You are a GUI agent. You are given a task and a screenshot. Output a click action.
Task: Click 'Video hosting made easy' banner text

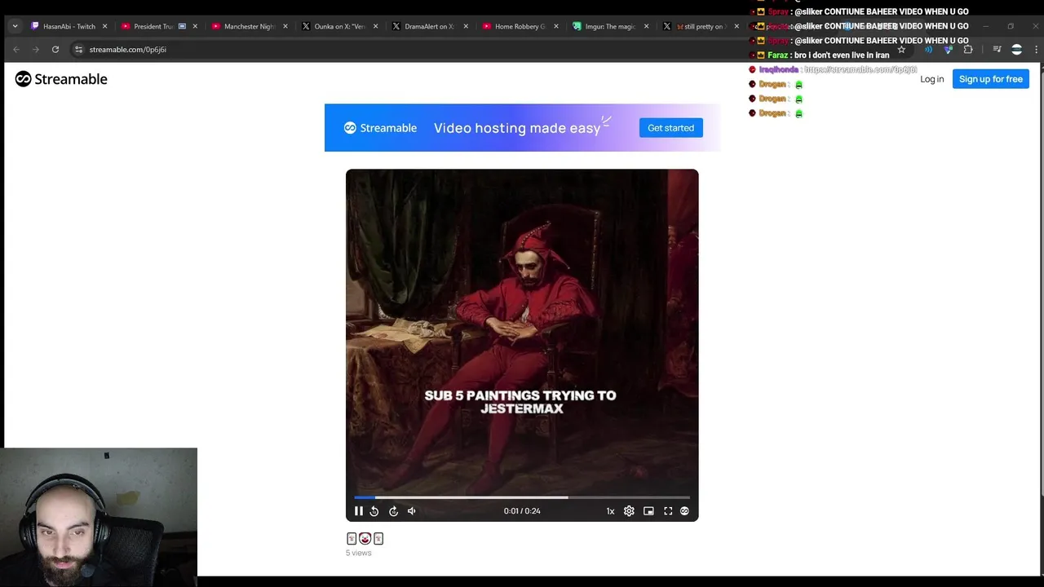[x=517, y=128]
